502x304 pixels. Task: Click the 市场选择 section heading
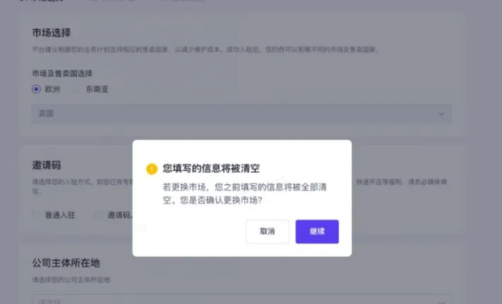tap(51, 33)
